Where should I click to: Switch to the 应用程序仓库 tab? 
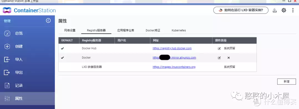(126, 30)
